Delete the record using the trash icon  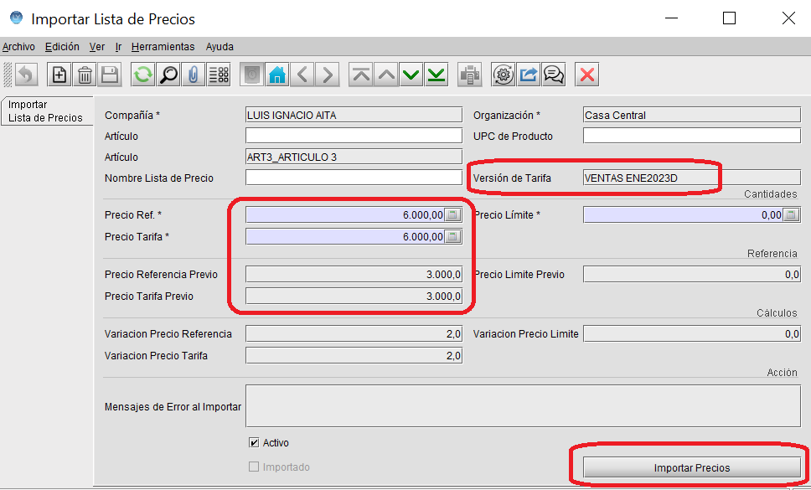click(85, 75)
